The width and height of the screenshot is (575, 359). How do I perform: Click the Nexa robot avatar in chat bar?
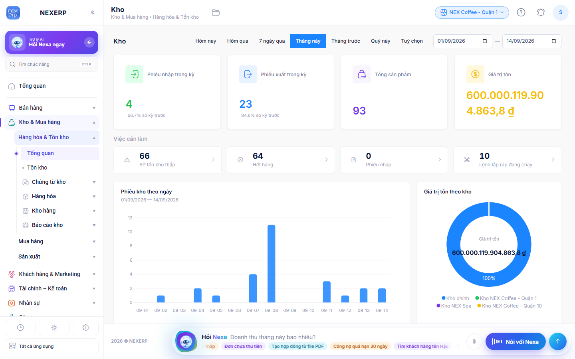(x=186, y=341)
